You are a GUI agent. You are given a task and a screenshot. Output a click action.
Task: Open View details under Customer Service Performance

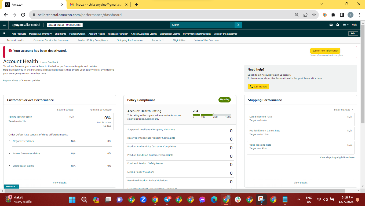coord(60,183)
